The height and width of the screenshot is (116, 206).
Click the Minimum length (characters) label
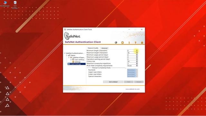(x=97, y=51)
